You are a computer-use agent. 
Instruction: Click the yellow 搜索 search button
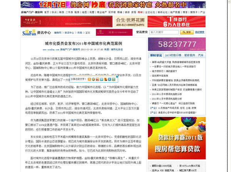pyautogui.click(x=187, y=32)
